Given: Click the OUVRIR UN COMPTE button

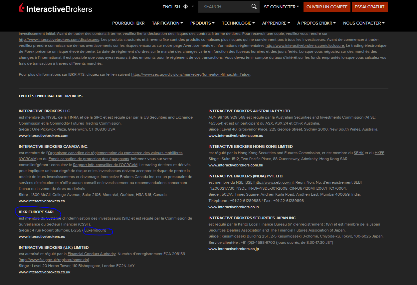Looking at the screenshot, I should point(327,7).
